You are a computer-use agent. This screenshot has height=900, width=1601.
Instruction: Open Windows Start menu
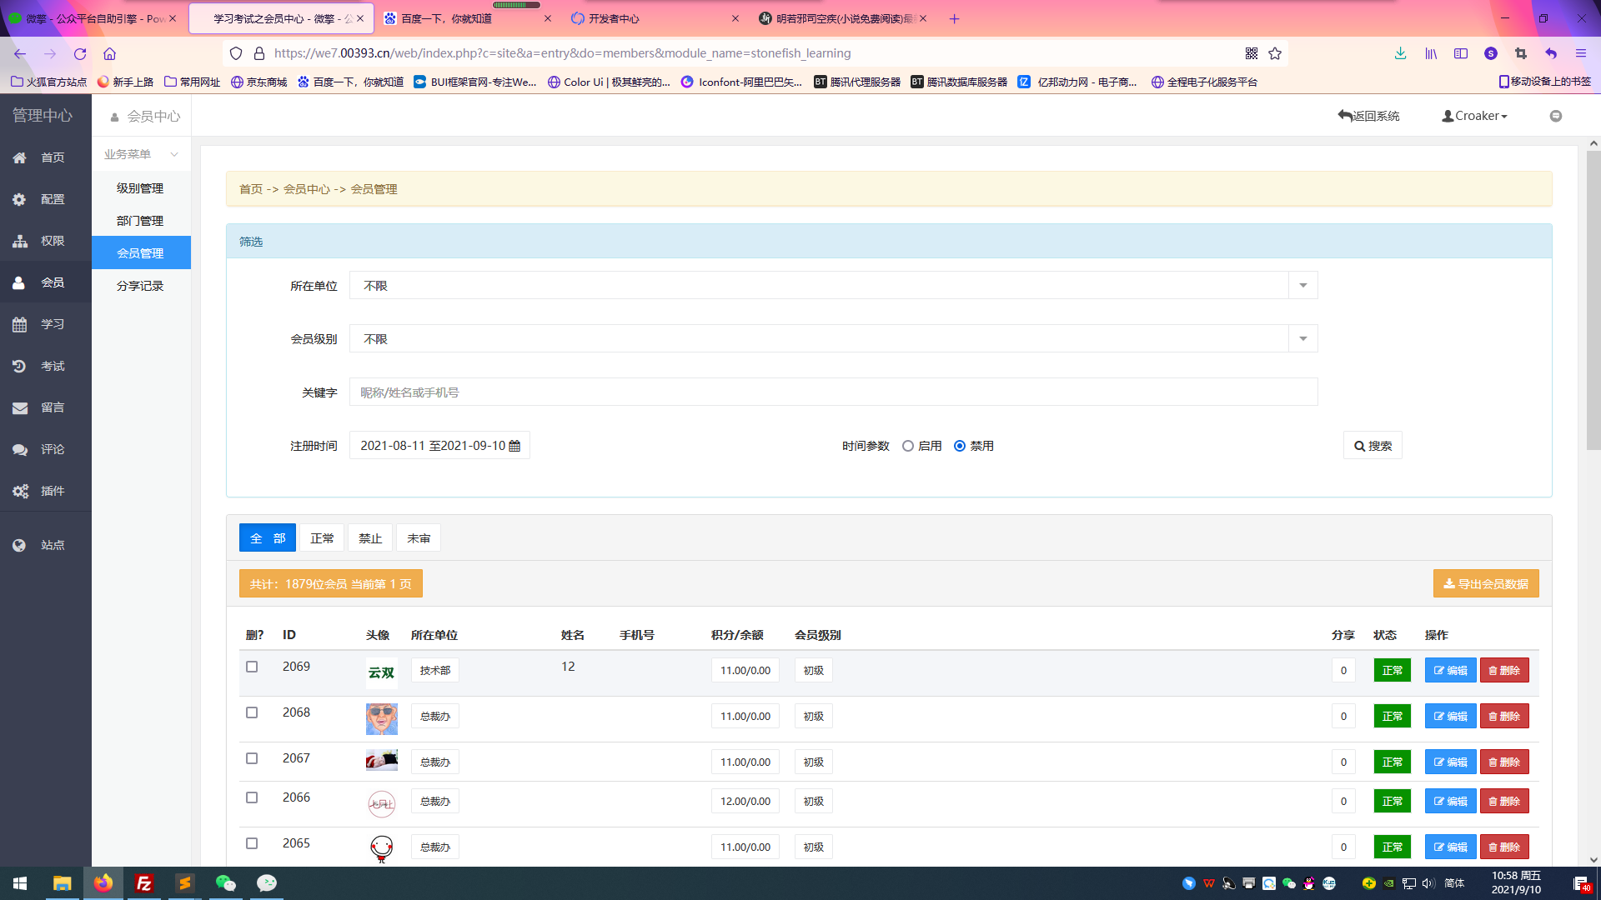pyautogui.click(x=20, y=883)
